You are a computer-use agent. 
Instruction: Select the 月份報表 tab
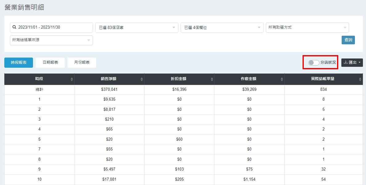[82, 62]
